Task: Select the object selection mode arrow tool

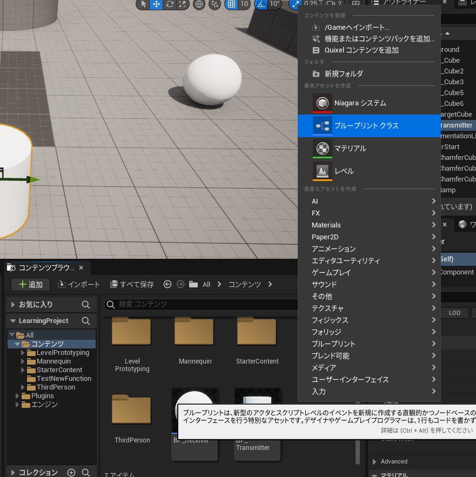Action: click(x=143, y=4)
